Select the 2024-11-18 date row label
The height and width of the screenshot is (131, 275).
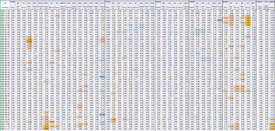[x=5, y=10]
